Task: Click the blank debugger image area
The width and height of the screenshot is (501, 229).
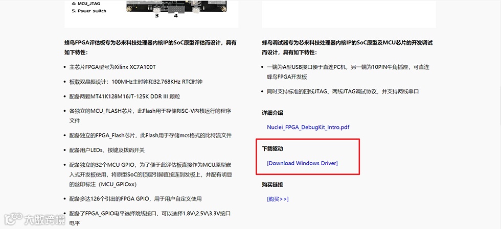Action: click(349, 14)
